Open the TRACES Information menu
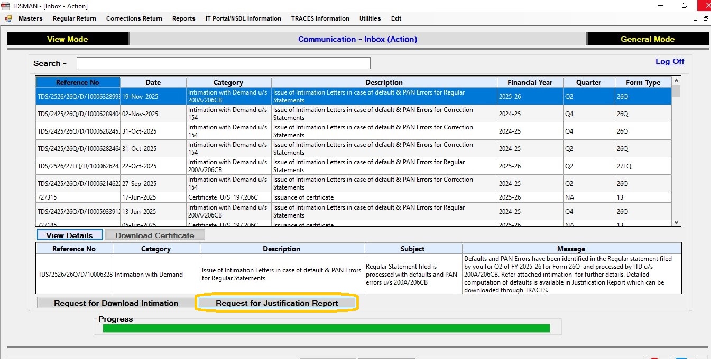The height and width of the screenshot is (359, 711). [320, 18]
